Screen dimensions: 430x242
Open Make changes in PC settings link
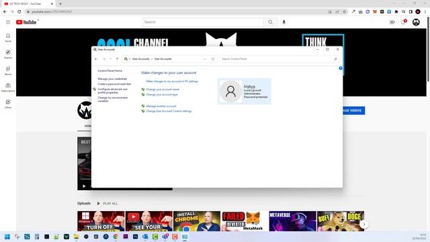[x=172, y=81]
